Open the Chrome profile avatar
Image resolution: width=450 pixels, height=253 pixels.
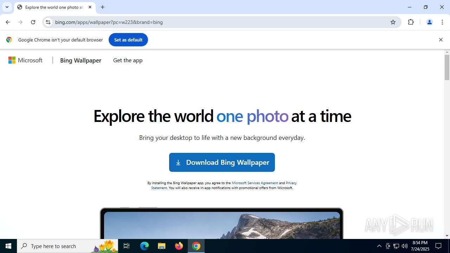click(429, 22)
